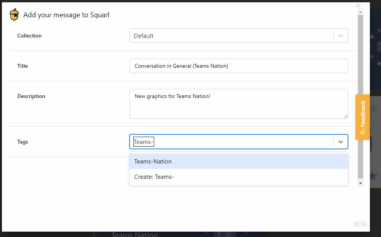This screenshot has height=237, width=381.
Task: Grab the Description box resize handle
Action: (x=346, y=116)
